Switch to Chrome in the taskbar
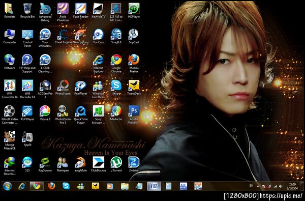 37,186
